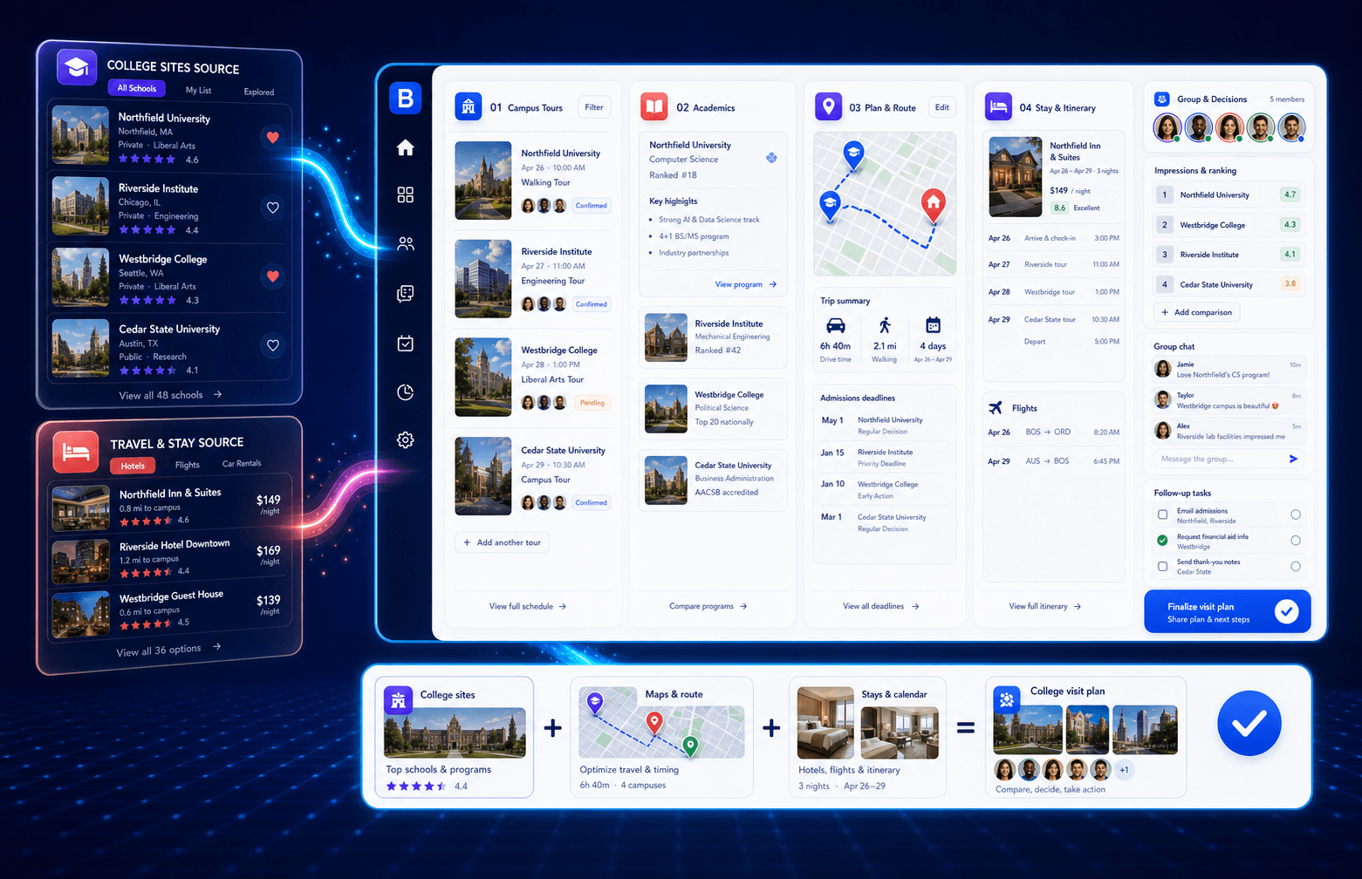The height and width of the screenshot is (879, 1362).
Task: Switch to the Explored tab
Action: 258,92
